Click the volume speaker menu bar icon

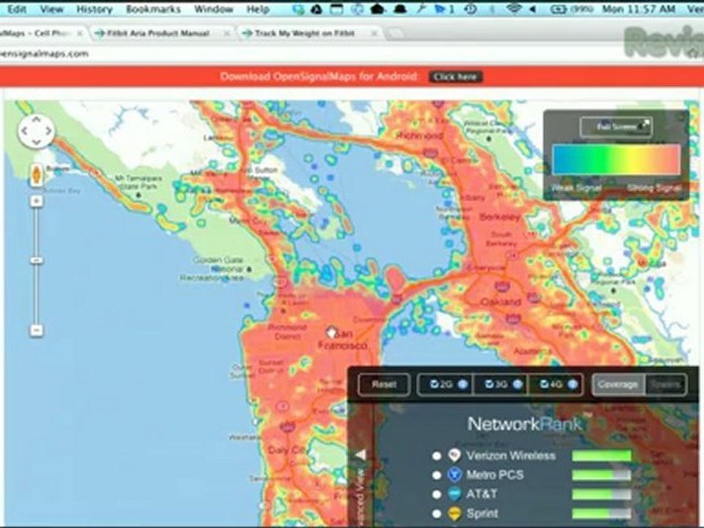[532, 9]
